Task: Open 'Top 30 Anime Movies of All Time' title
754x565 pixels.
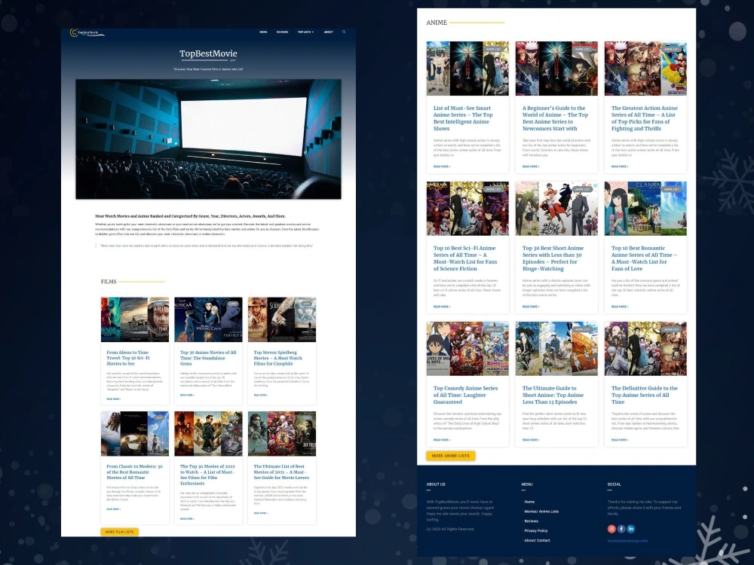Action: click(x=208, y=358)
